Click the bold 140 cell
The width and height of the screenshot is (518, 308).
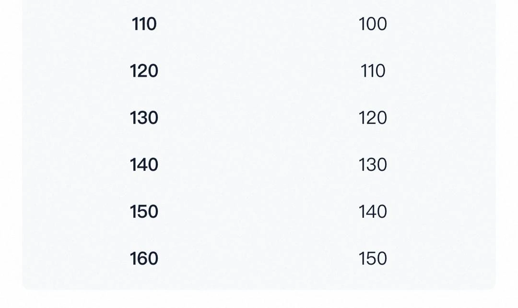(x=144, y=165)
